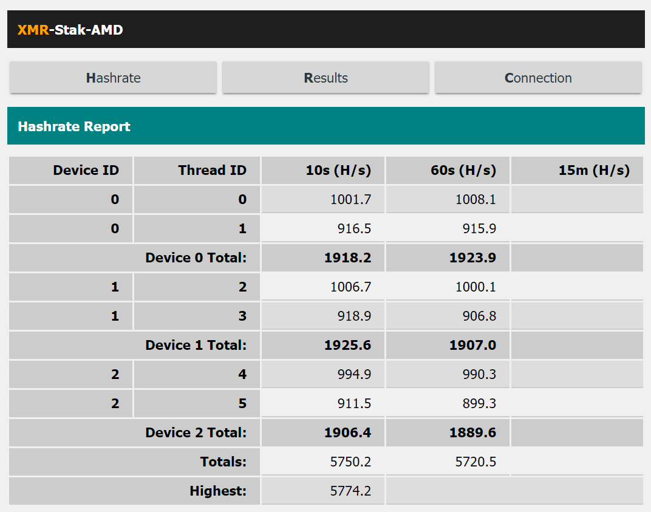
Task: Click Thread ID 4 cell
Action: pos(197,374)
